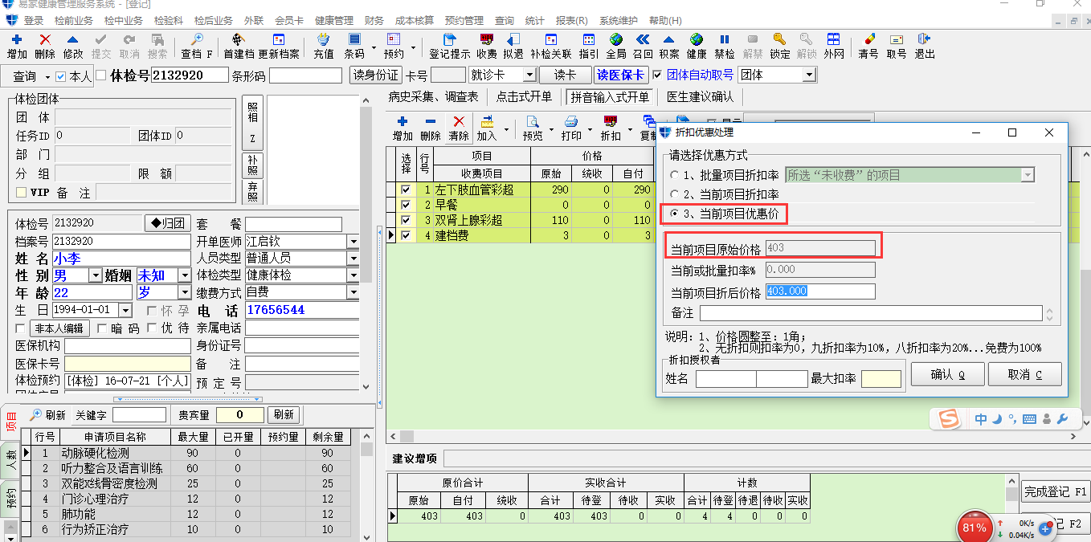Toggle the 暗码 checkbox
The width and height of the screenshot is (1091, 542).
click(102, 328)
